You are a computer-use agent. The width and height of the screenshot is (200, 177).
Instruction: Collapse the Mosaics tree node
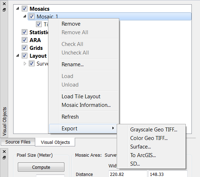[x=18, y=9]
